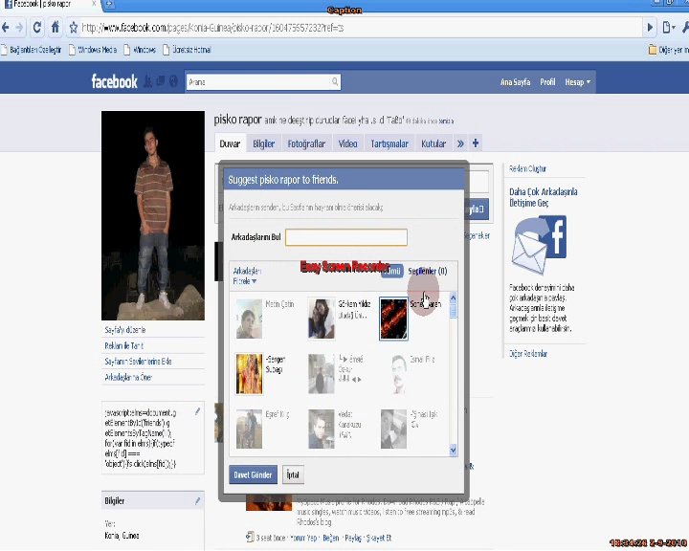The image size is (689, 551).
Task: Open browser home page icon
Action: tap(55, 27)
